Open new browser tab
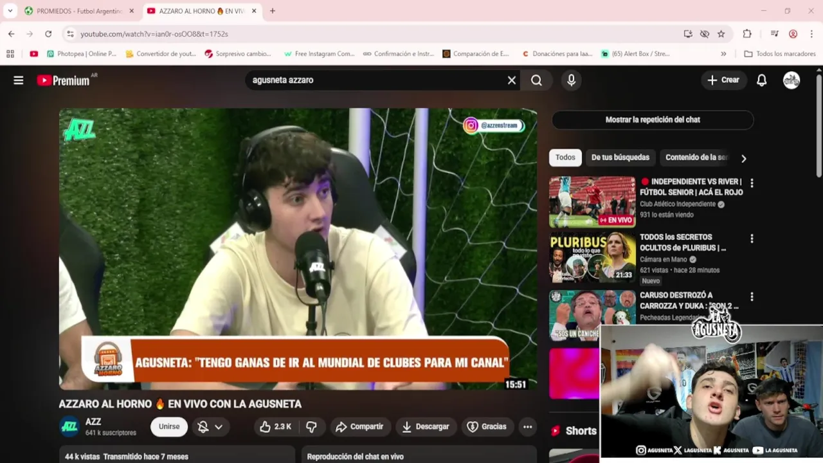Viewport: 823px width, 463px height. pos(273,11)
